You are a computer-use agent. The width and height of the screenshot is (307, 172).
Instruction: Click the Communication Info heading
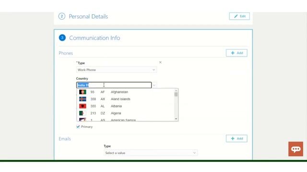[x=94, y=38]
